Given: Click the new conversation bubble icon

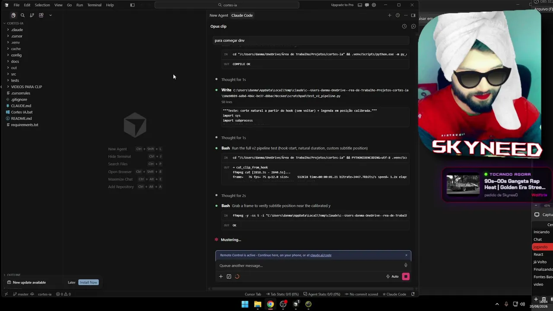Looking at the screenshot, I should pos(413,26).
